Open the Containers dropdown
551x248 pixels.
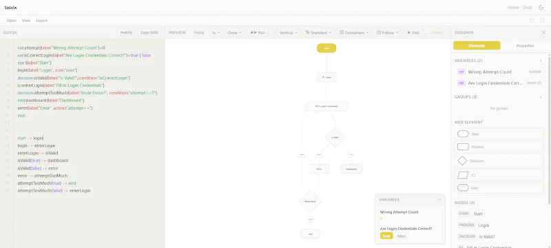pyautogui.click(x=354, y=32)
